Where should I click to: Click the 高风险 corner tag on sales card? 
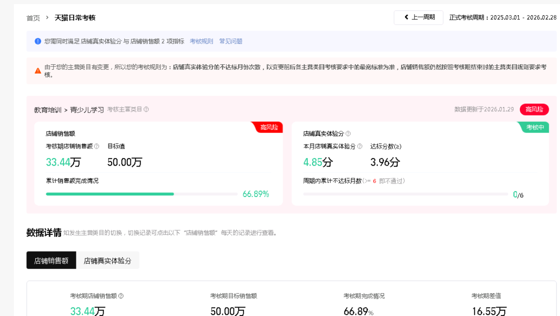pos(268,127)
